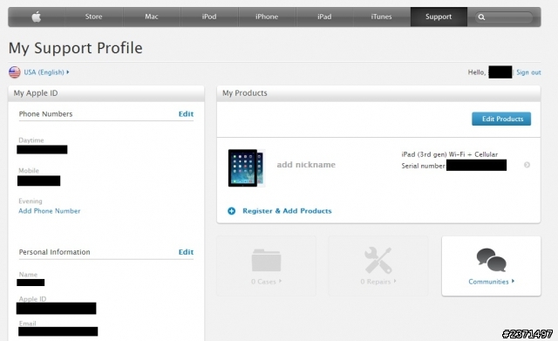This screenshot has height=341, width=558.
Task: Click the Communities speech bubbles icon
Action: 492,260
